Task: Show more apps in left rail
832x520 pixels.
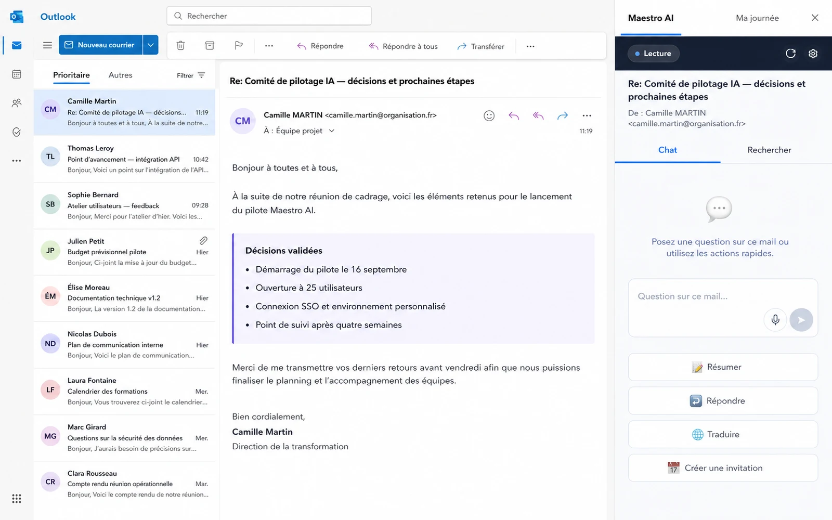Action: 17,161
